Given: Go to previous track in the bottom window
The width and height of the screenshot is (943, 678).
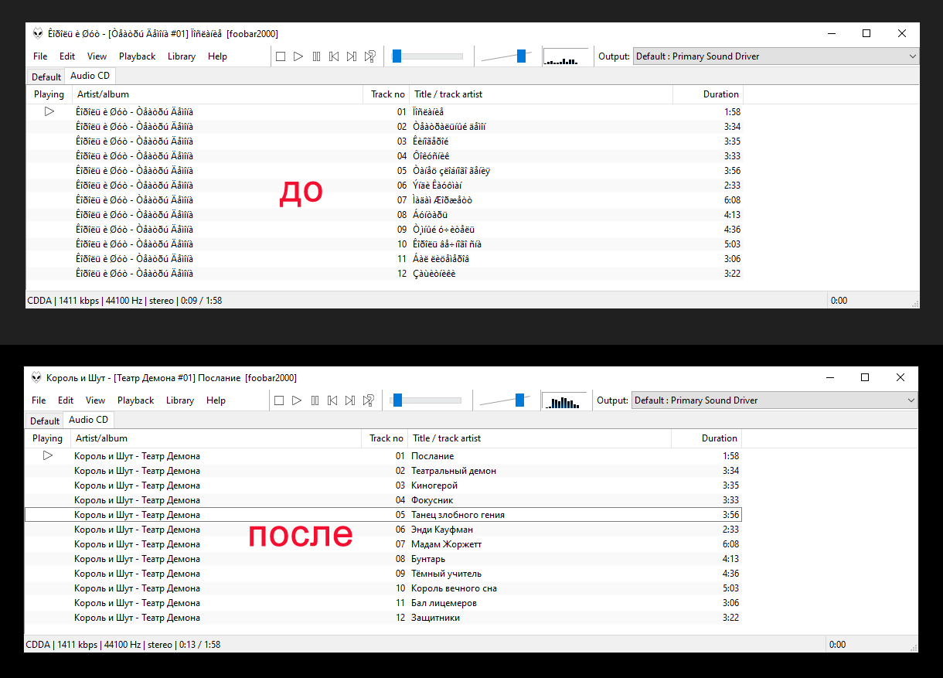Looking at the screenshot, I should coord(332,400).
